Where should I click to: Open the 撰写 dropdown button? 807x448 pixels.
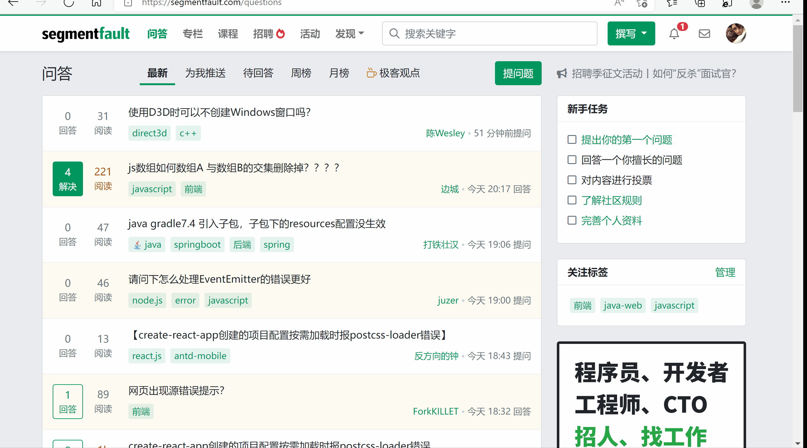[631, 33]
